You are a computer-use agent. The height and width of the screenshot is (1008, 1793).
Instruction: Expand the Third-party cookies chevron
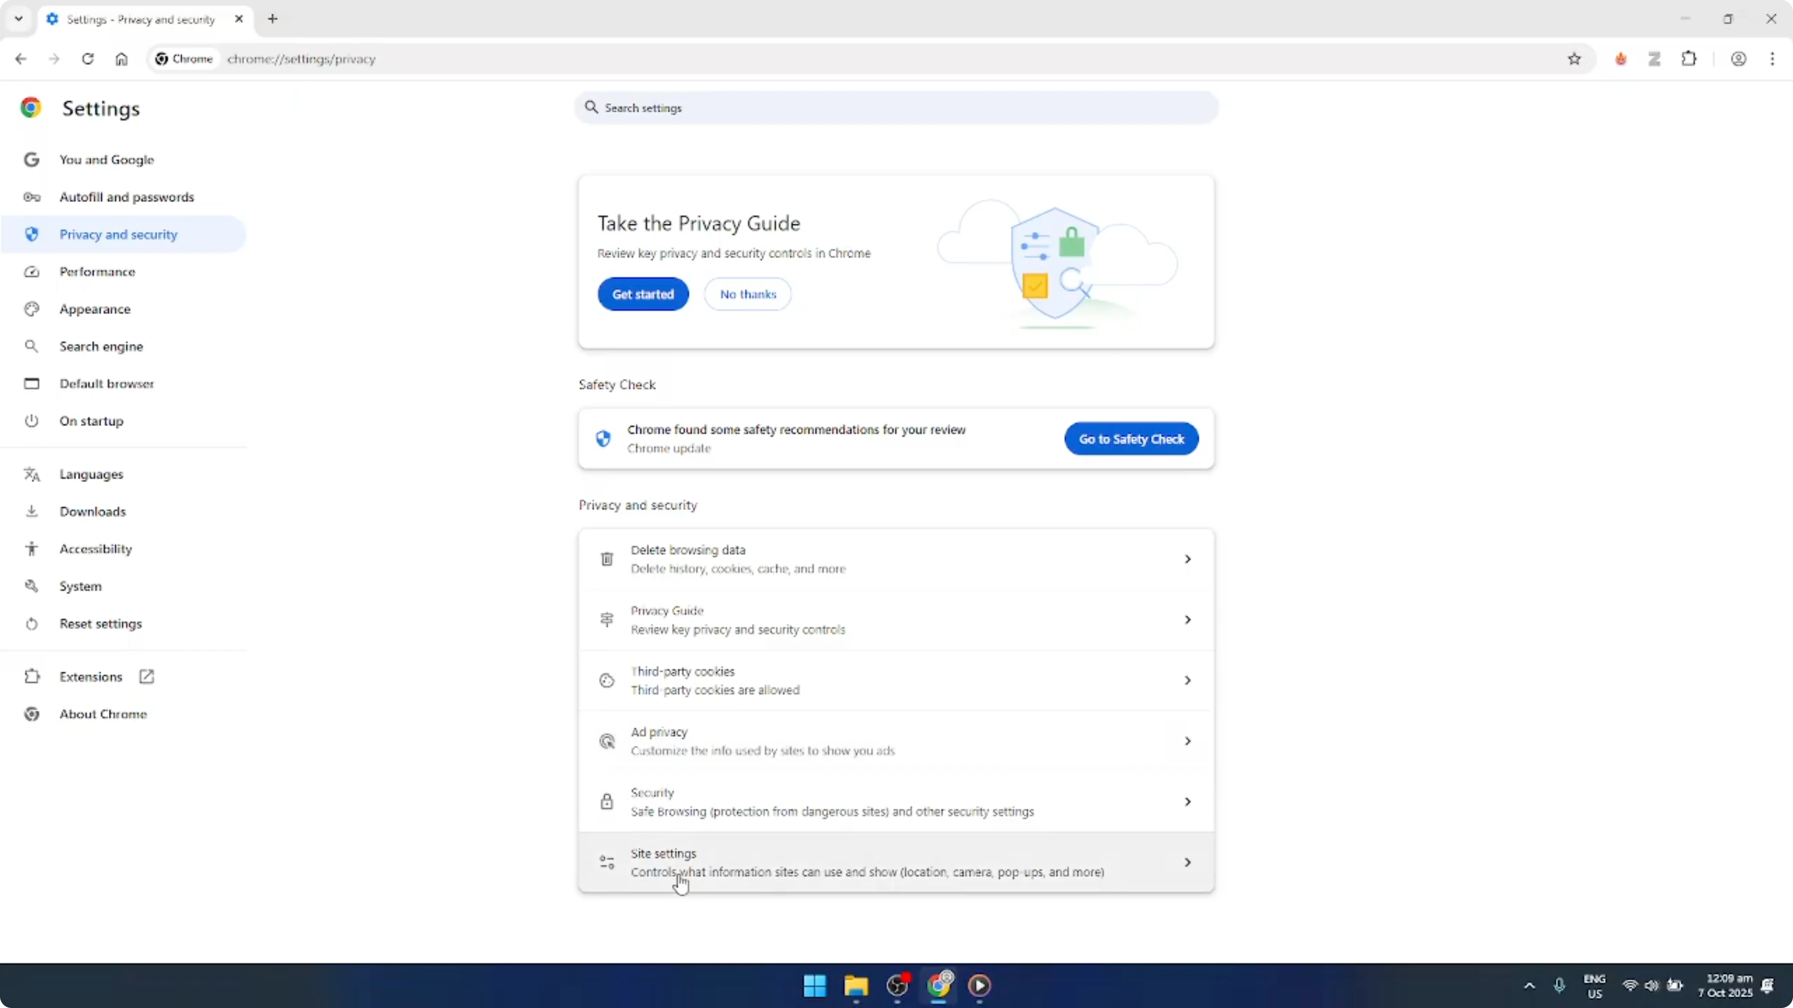1187,680
